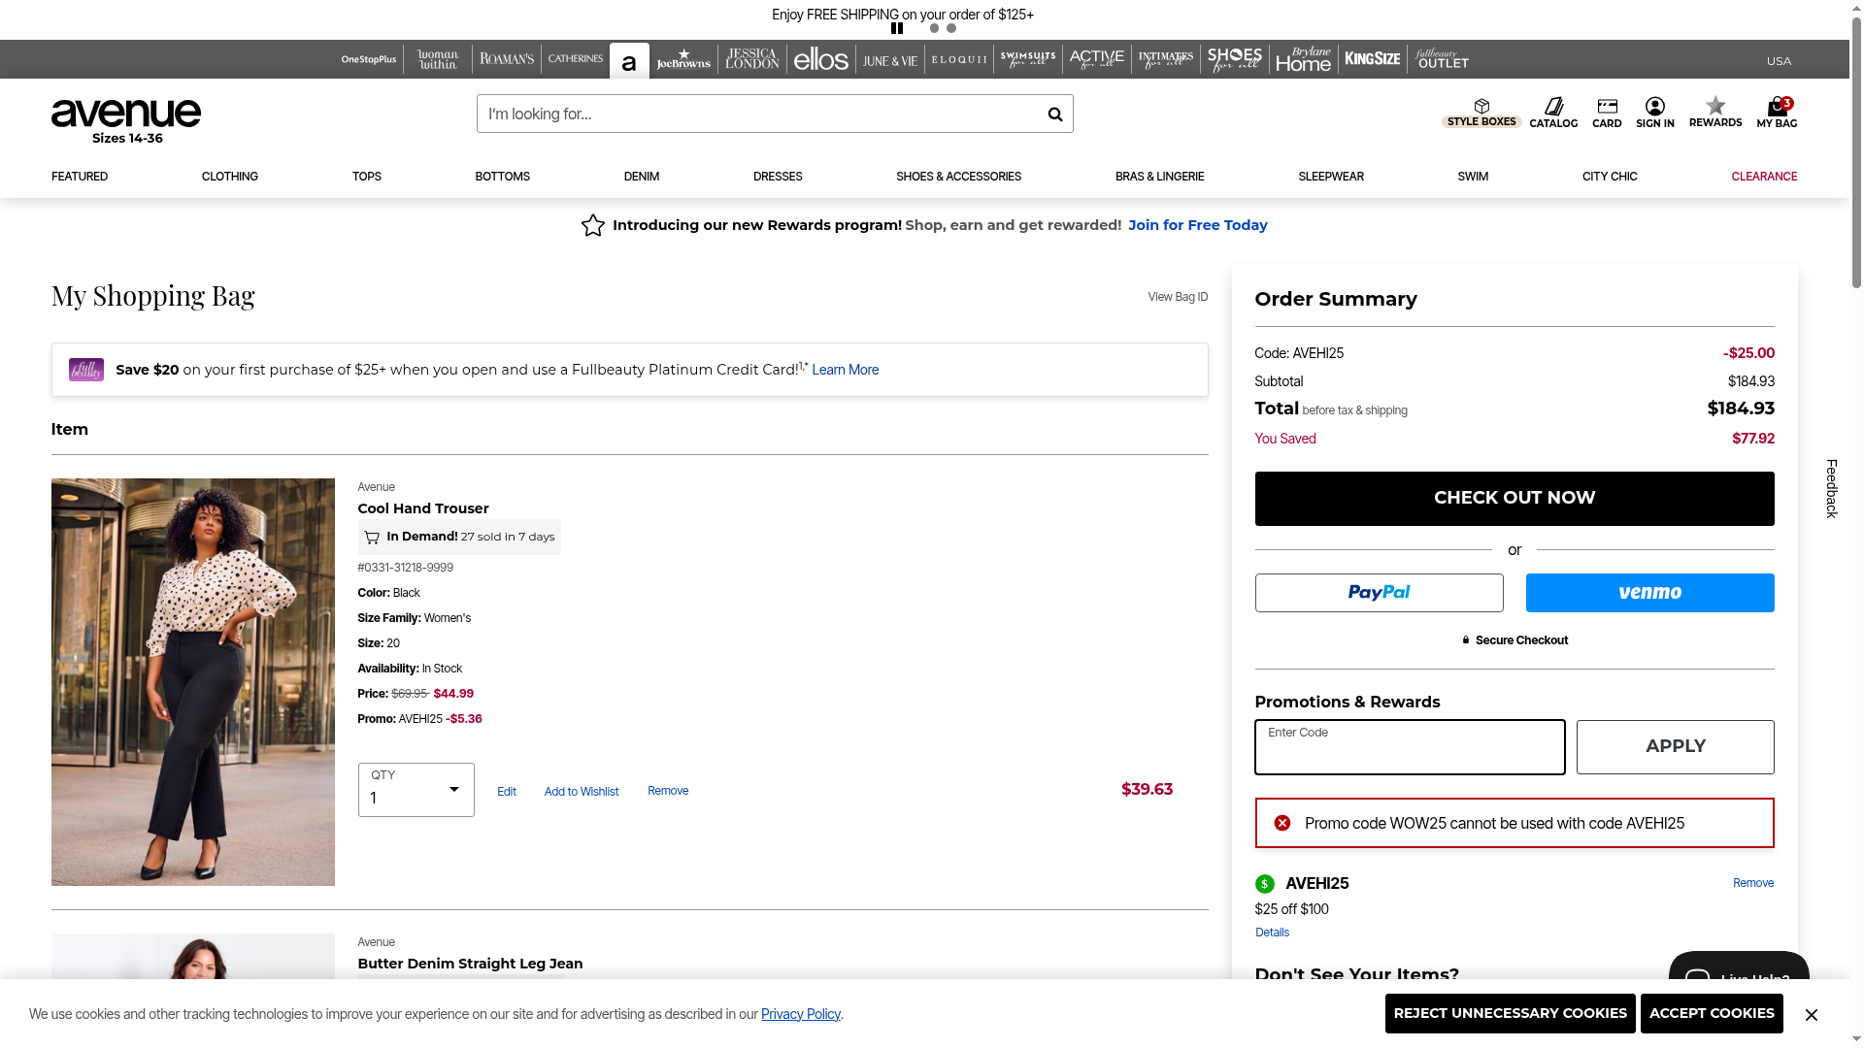The width and height of the screenshot is (1864, 1048).
Task: Open the Tops menu
Action: coord(367,177)
